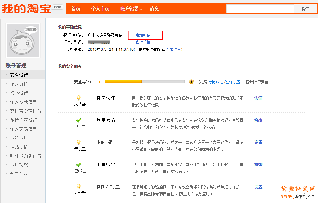Screen dimensions: 318x203
Task: Open 支付宝绑定设置 in the sidebar
Action: (x=26, y=111)
